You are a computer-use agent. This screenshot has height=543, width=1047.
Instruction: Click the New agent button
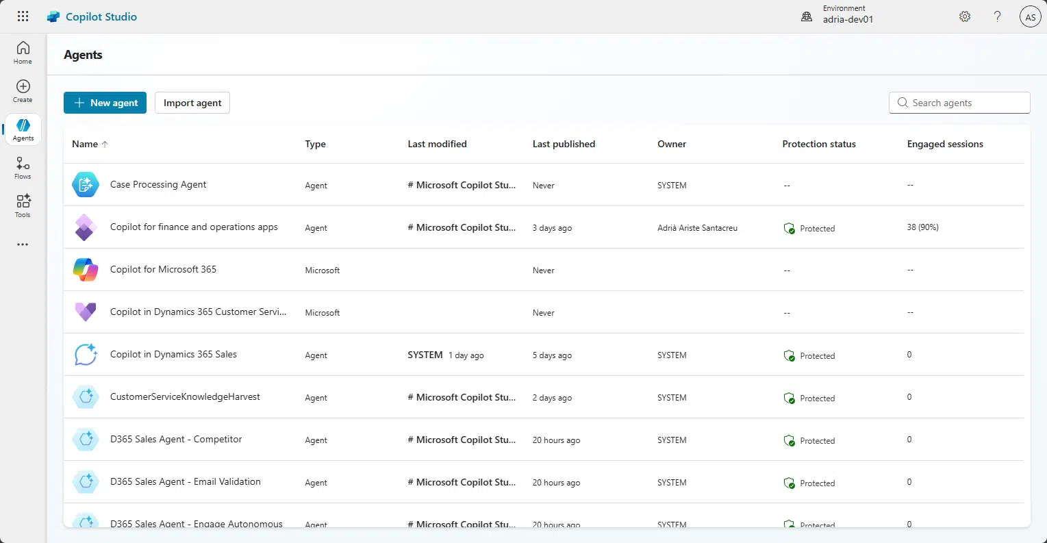click(x=105, y=103)
